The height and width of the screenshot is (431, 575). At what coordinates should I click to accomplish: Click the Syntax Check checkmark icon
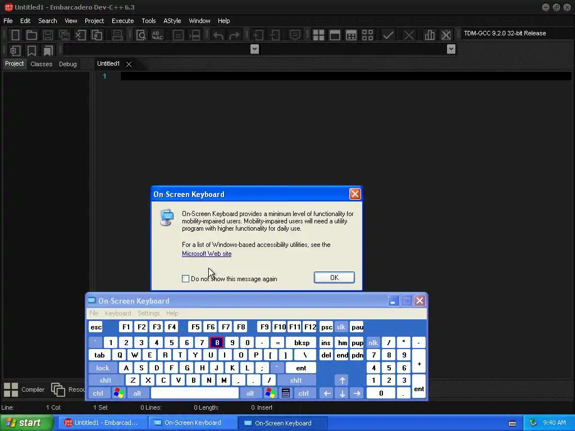(388, 35)
